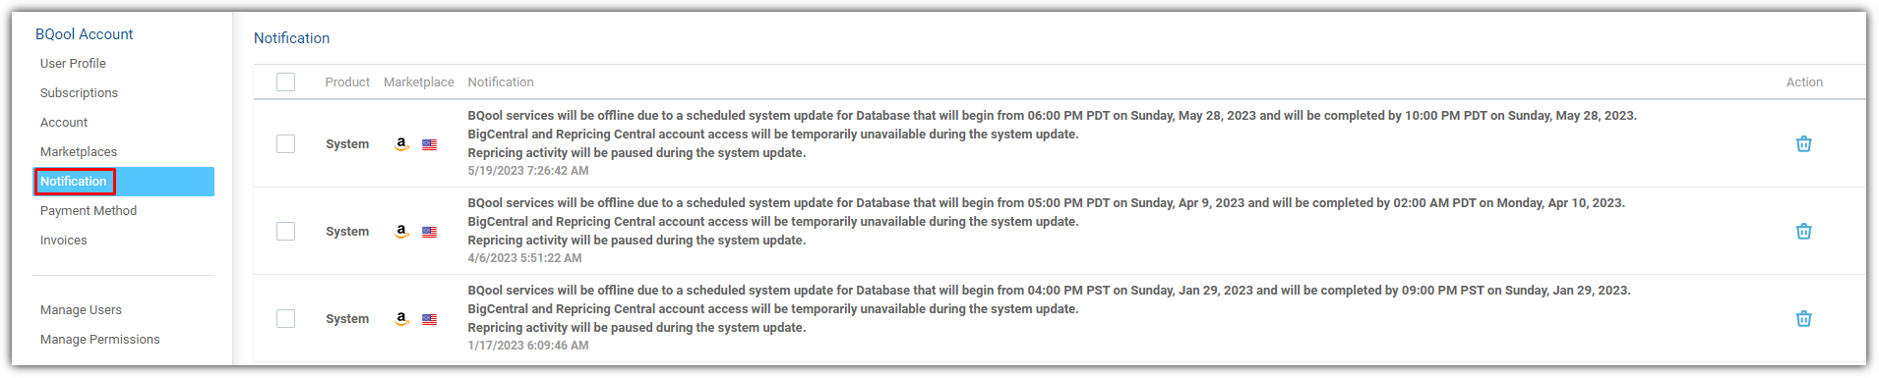Open the Invoices page
Image resolution: width=1879 pixels, height=378 pixels.
(64, 240)
